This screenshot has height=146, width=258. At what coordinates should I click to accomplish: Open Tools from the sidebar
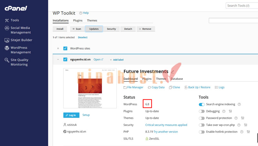click(x=12, y=20)
